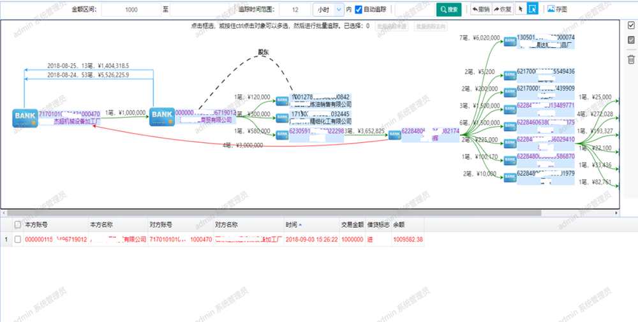638x322 pixels.
Task: Click edge label 3笔, ¥3,652,825
Action: pos(364,131)
